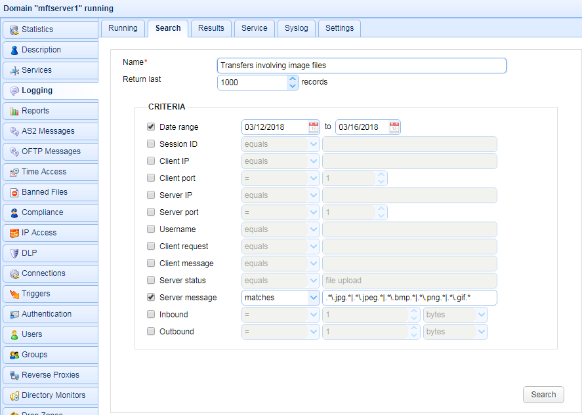Click the Search button
This screenshot has height=415, width=582.
pyautogui.click(x=543, y=394)
